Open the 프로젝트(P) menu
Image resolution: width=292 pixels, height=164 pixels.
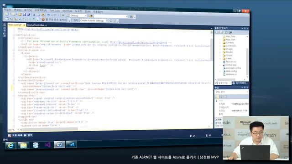point(41,10)
